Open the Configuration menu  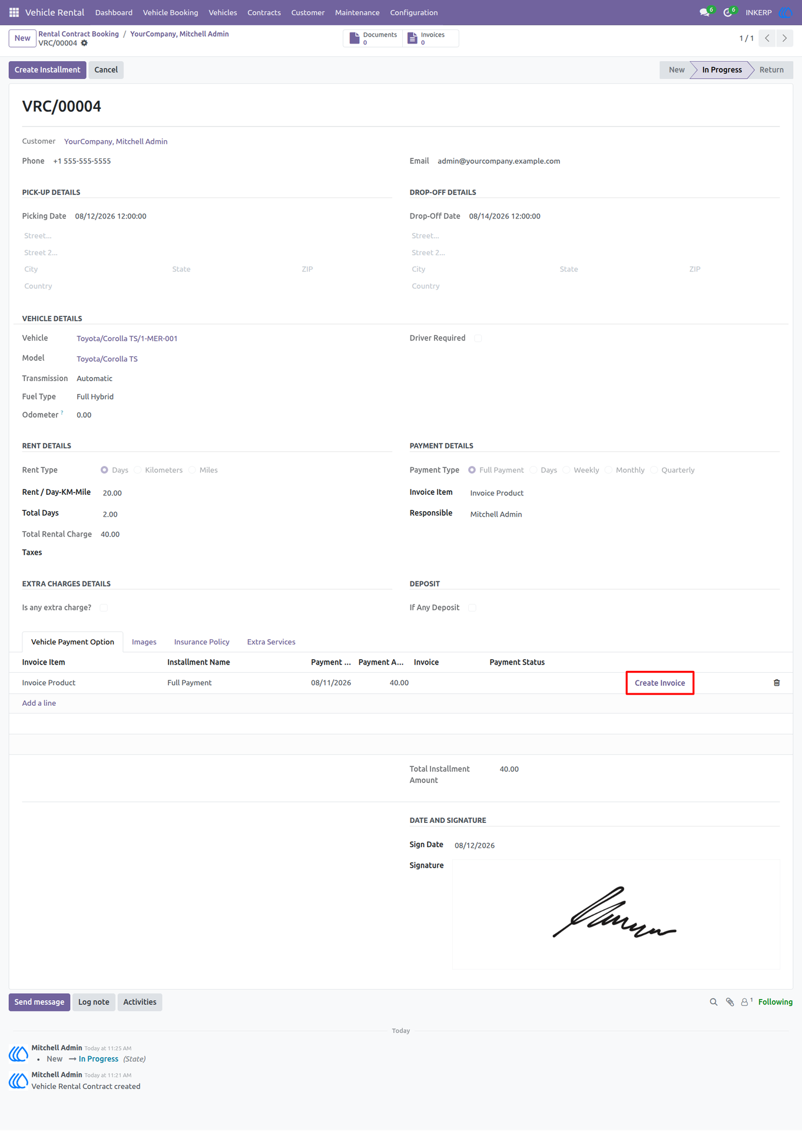(413, 12)
